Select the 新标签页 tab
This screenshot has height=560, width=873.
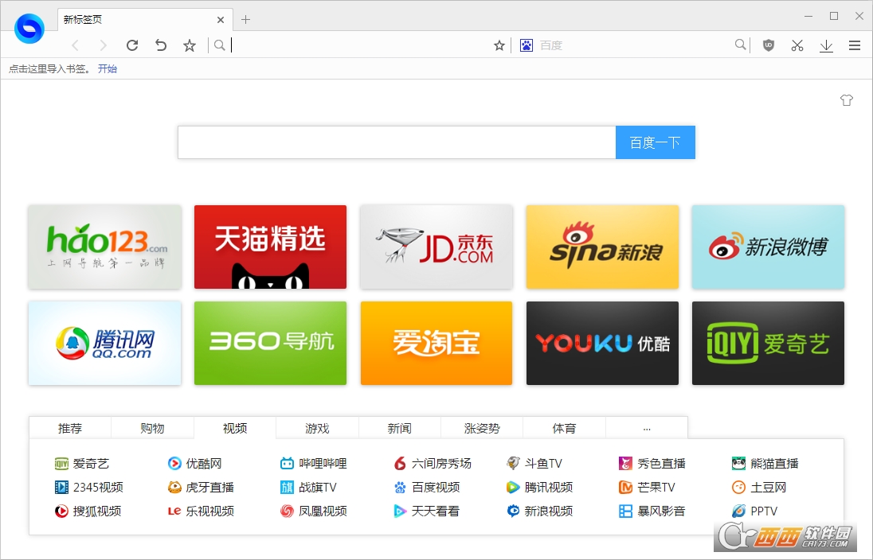click(x=145, y=19)
